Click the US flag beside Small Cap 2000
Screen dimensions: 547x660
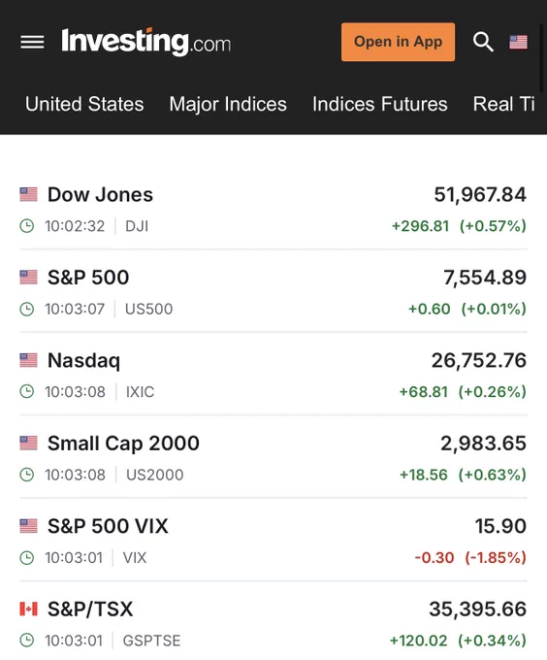click(28, 443)
